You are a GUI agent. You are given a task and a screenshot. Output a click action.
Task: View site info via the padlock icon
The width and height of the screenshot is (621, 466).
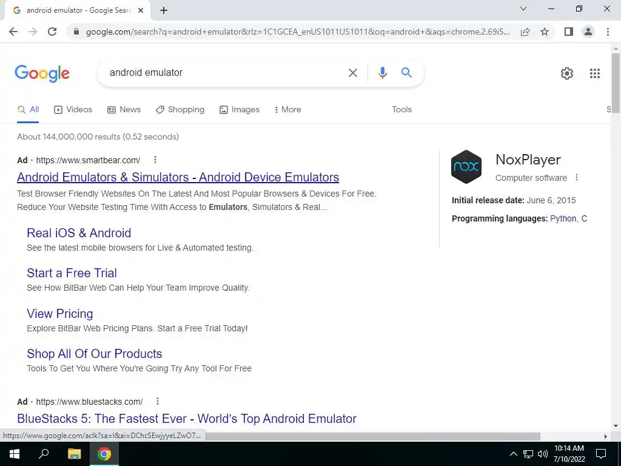[76, 32]
